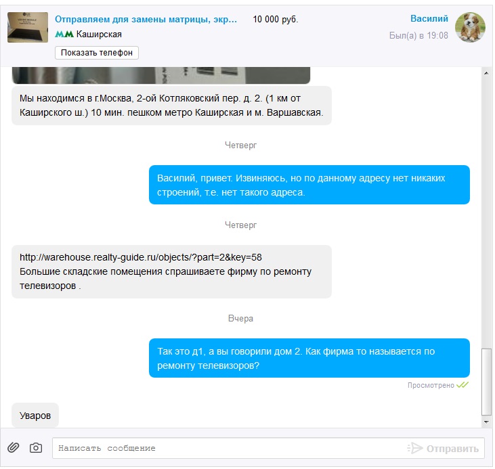Screen dimensions: 495x469
Task: Open the warehouse.realty-guide.ru link in the message
Action: click(x=140, y=257)
